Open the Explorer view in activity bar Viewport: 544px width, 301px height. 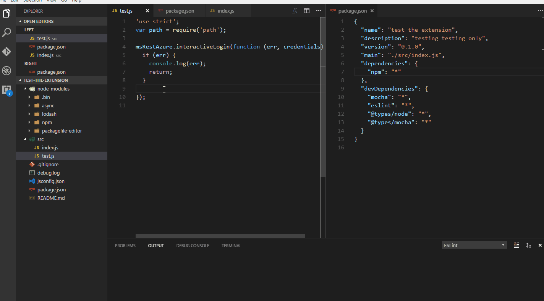(6, 13)
